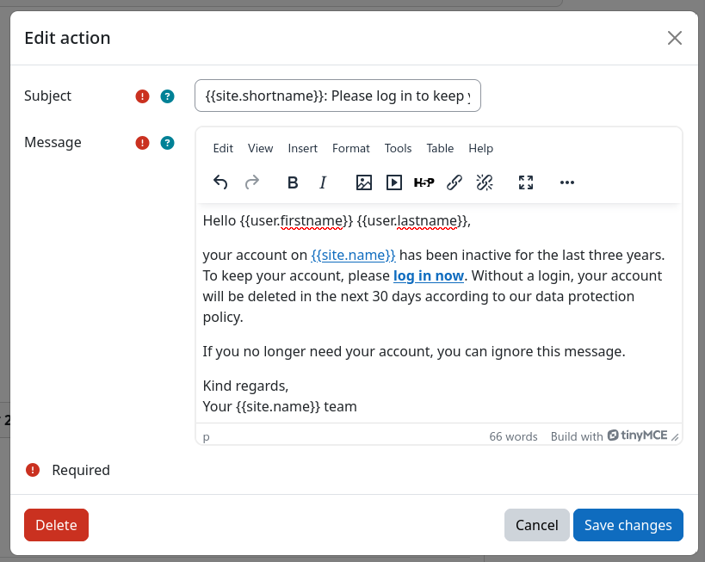Expand the Tools menu
The width and height of the screenshot is (705, 562).
[398, 148]
